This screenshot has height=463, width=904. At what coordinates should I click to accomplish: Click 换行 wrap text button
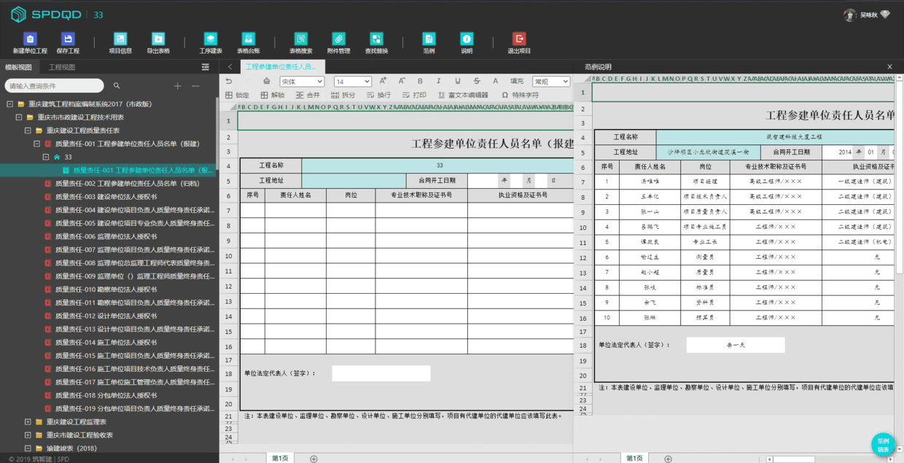(x=378, y=95)
